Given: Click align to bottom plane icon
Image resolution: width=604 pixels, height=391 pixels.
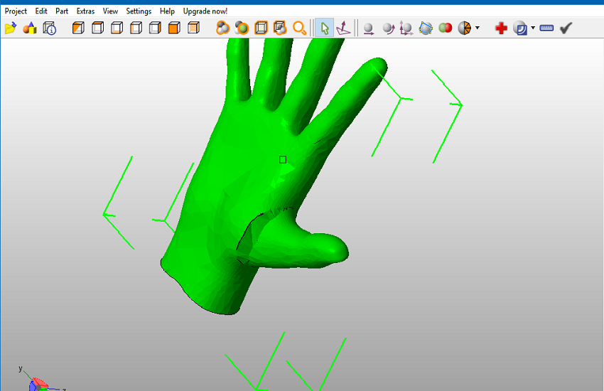Looking at the screenshot, I should (343, 28).
